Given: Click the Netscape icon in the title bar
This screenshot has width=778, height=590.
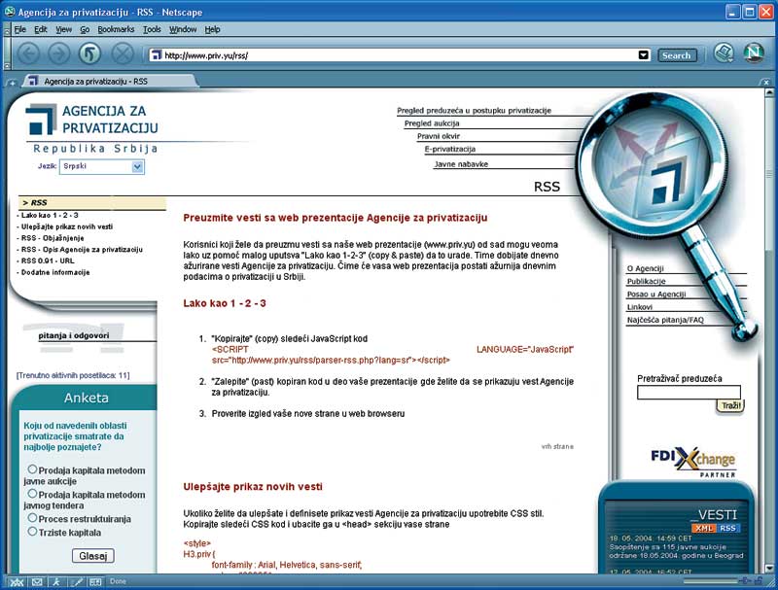Looking at the screenshot, I should 10,12.
